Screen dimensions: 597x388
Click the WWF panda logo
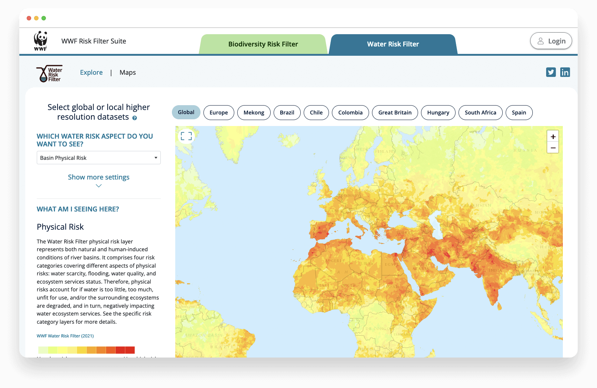(x=40, y=41)
